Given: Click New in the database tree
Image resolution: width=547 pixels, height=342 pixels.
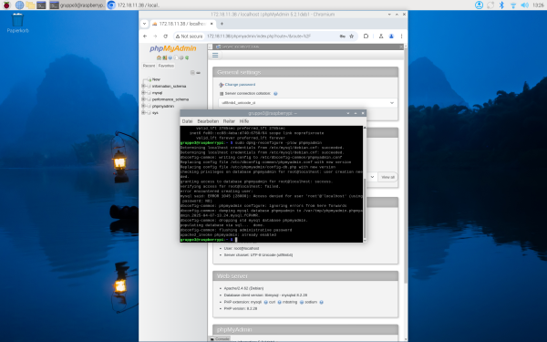Looking at the screenshot, I should [x=156, y=79].
